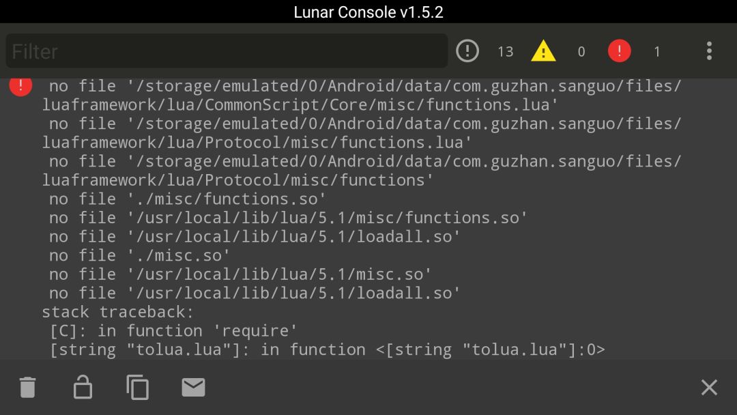Tap the "[C]: in function 'require'" line
Screen dimensions: 737x415
point(173,331)
